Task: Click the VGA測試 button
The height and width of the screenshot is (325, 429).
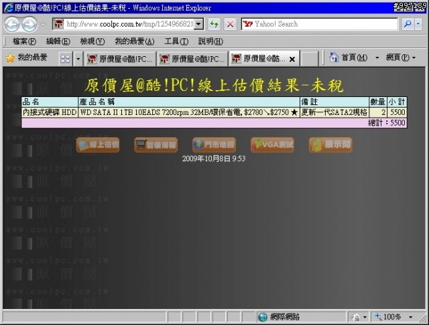Action: point(273,144)
